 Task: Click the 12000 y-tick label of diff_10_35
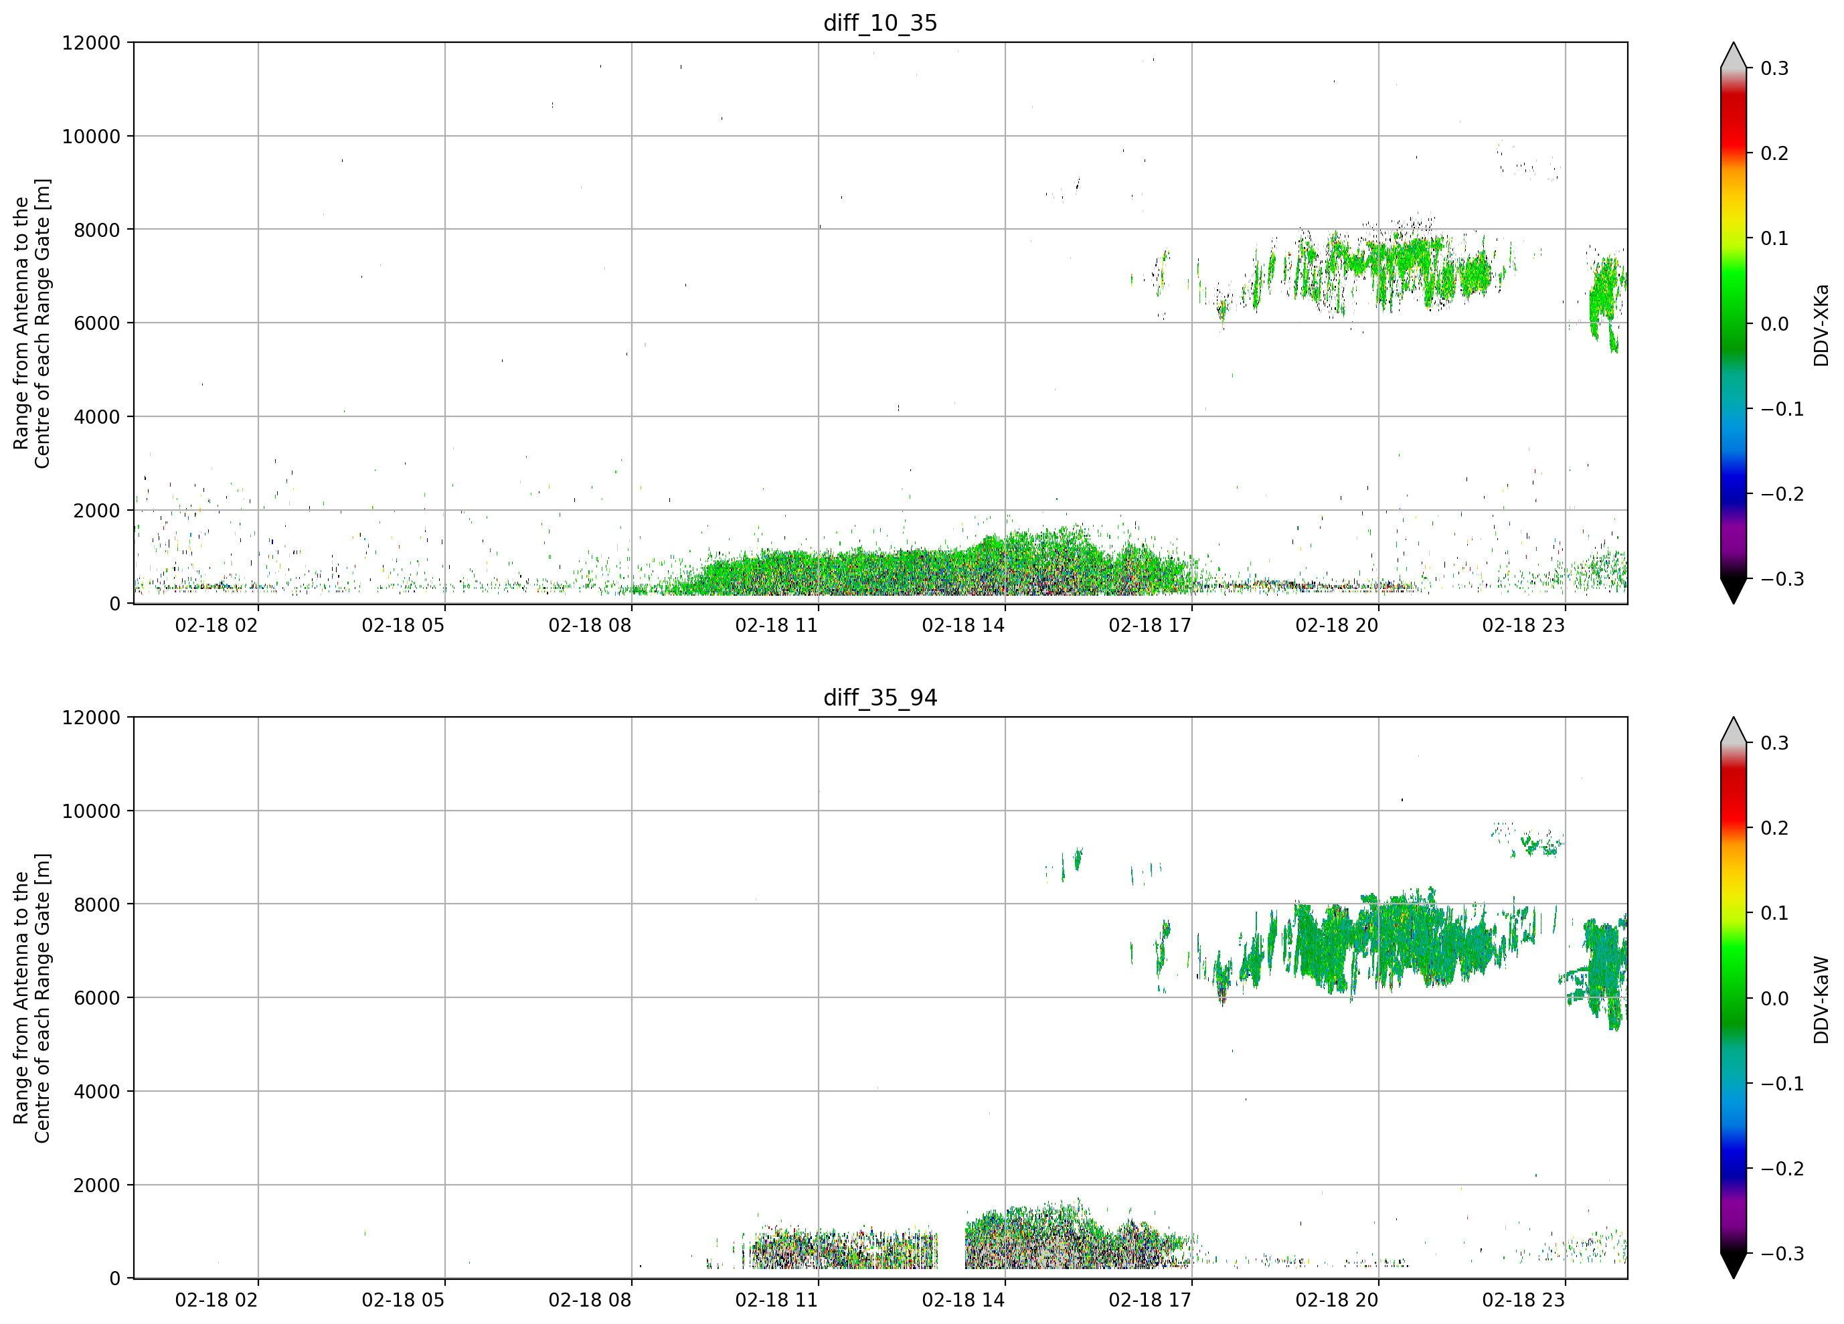91,43
